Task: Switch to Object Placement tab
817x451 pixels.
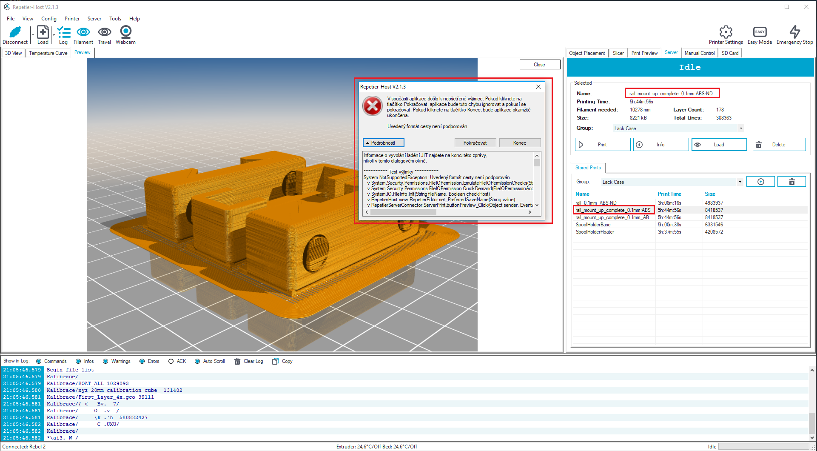Action: (x=587, y=53)
